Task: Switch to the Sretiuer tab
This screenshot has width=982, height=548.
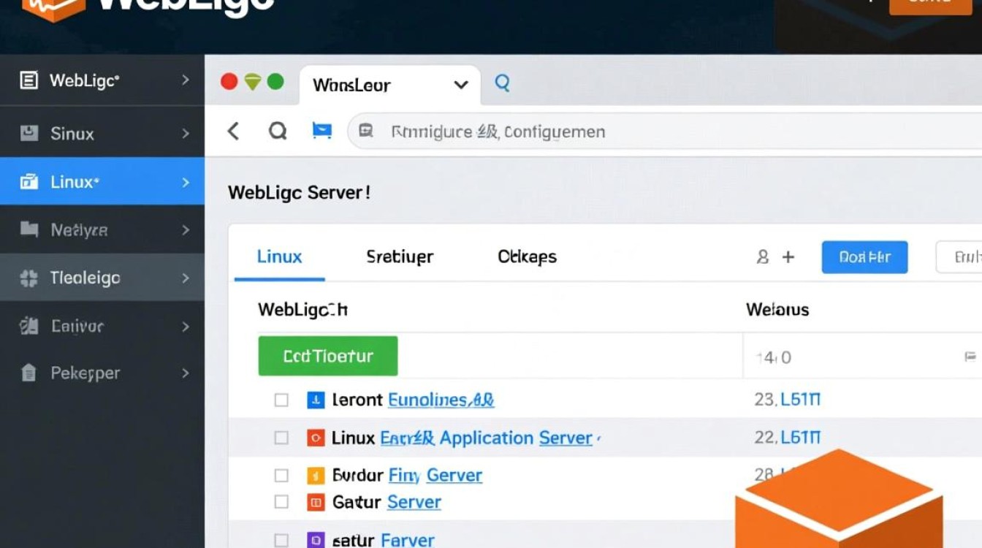Action: click(400, 256)
